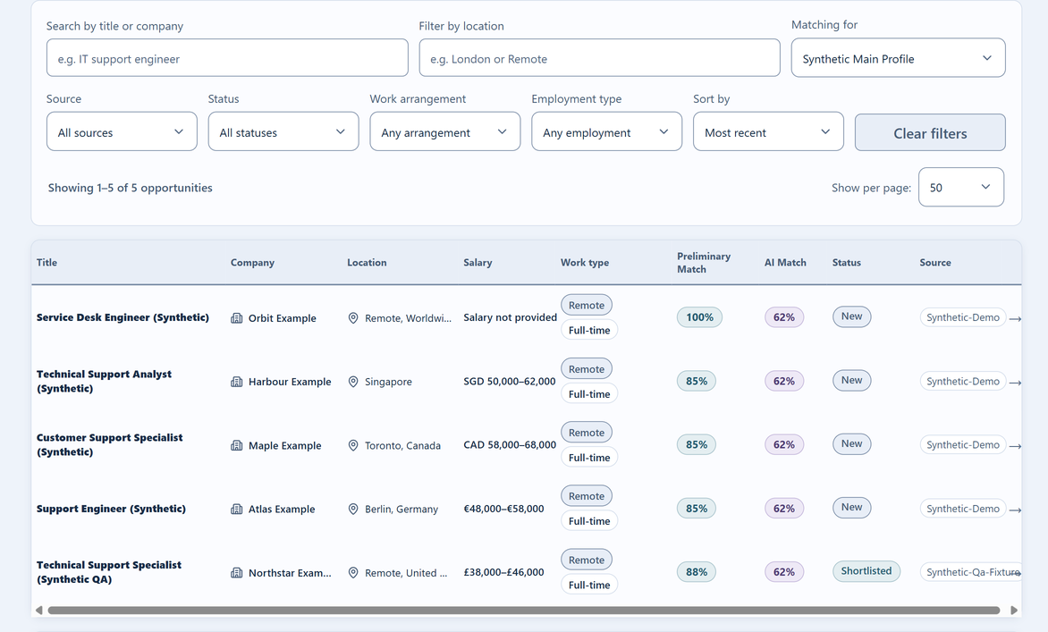Image resolution: width=1048 pixels, height=632 pixels.
Task: Click the Shortlisted status badge
Action: pos(866,570)
